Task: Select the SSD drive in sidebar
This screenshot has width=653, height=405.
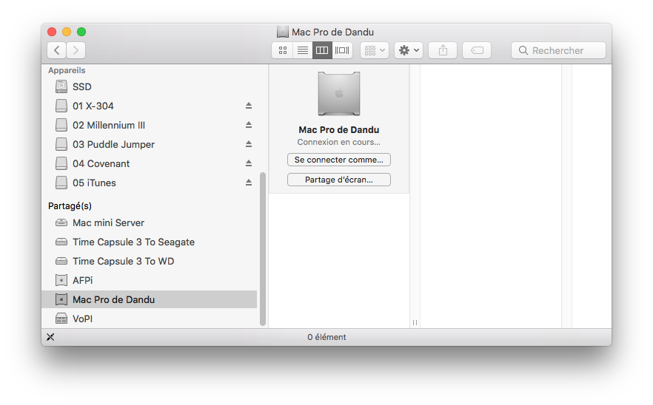Action: tap(149, 86)
